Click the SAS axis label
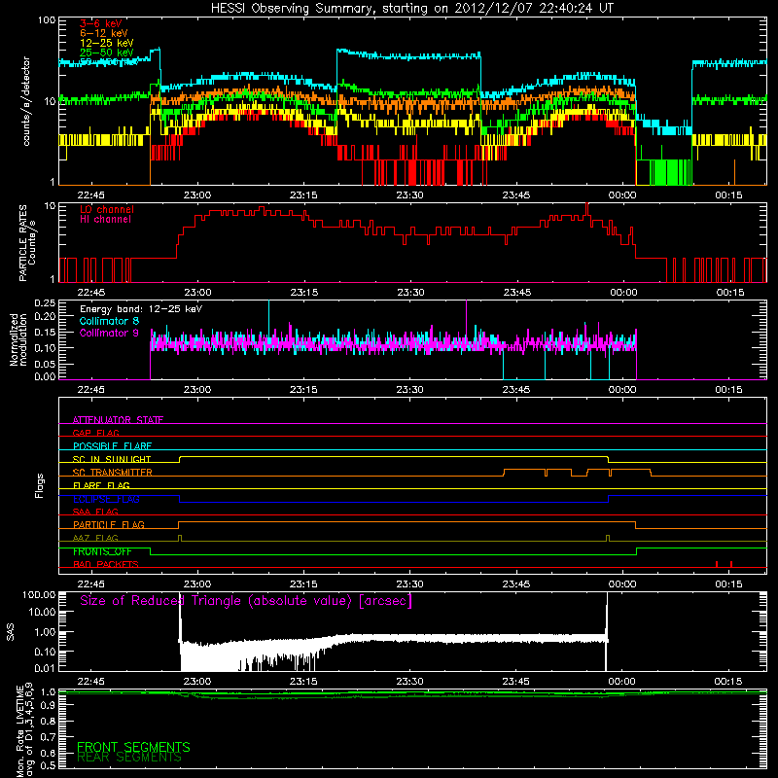 (11, 631)
